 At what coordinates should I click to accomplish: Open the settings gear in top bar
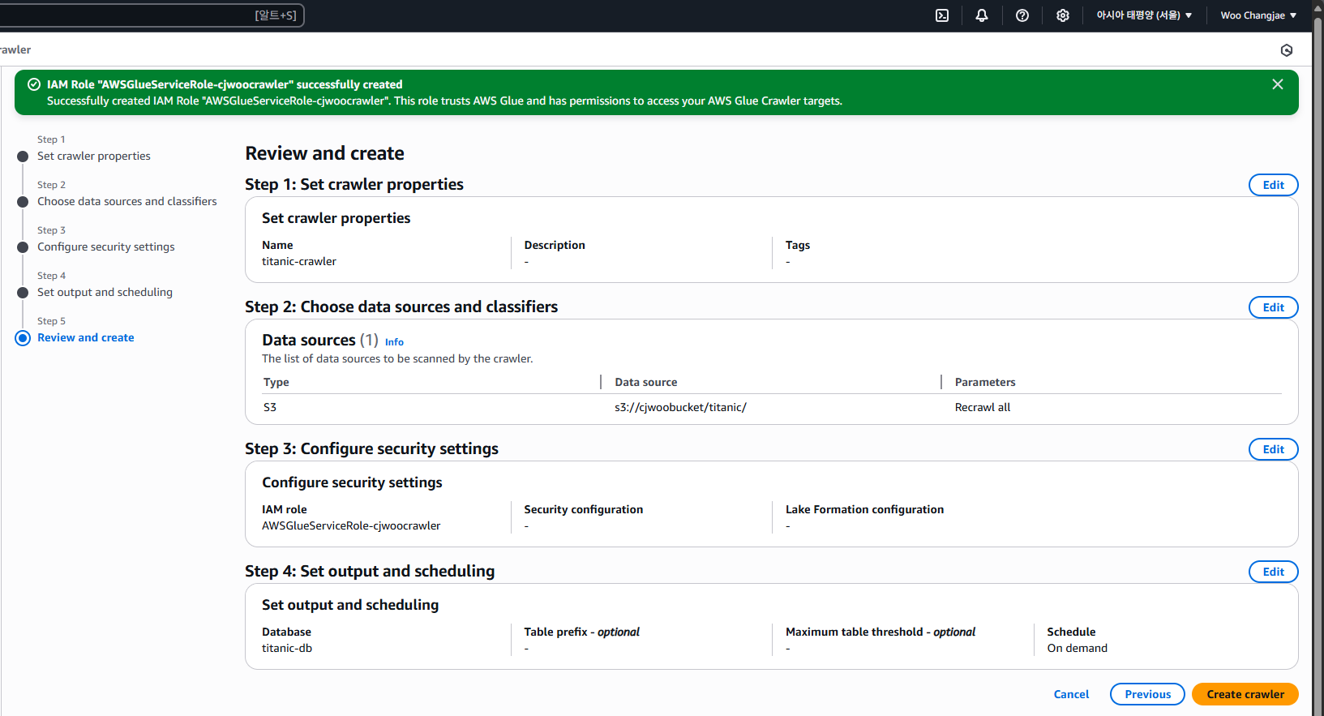pyautogui.click(x=1063, y=15)
